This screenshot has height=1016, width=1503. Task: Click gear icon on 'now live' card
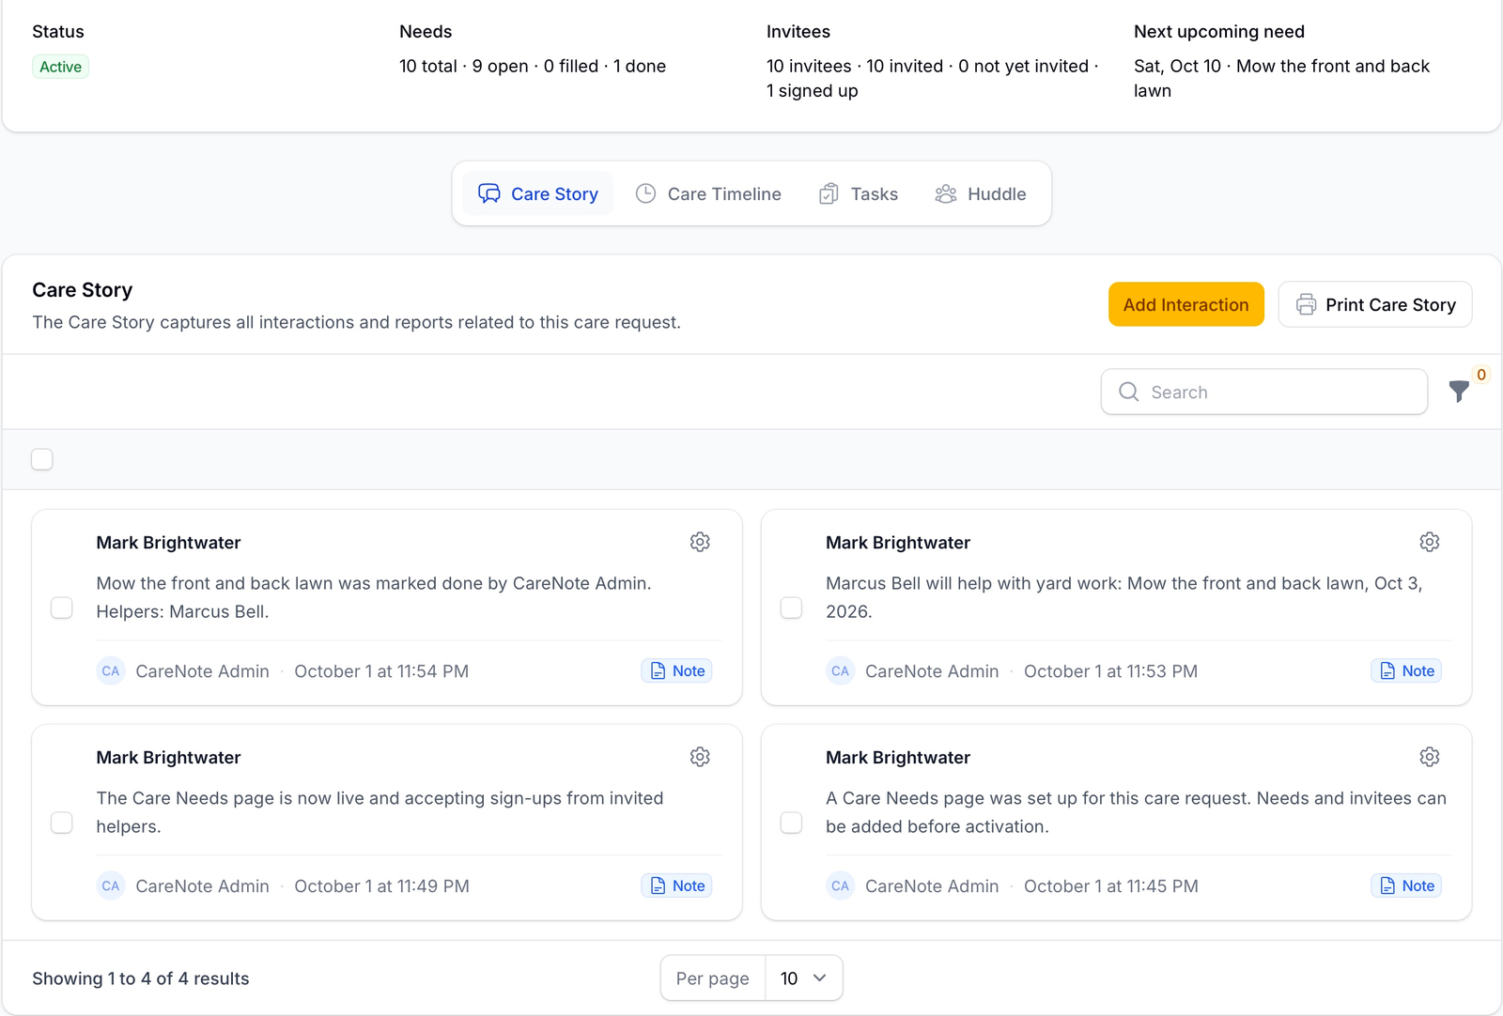coord(700,757)
